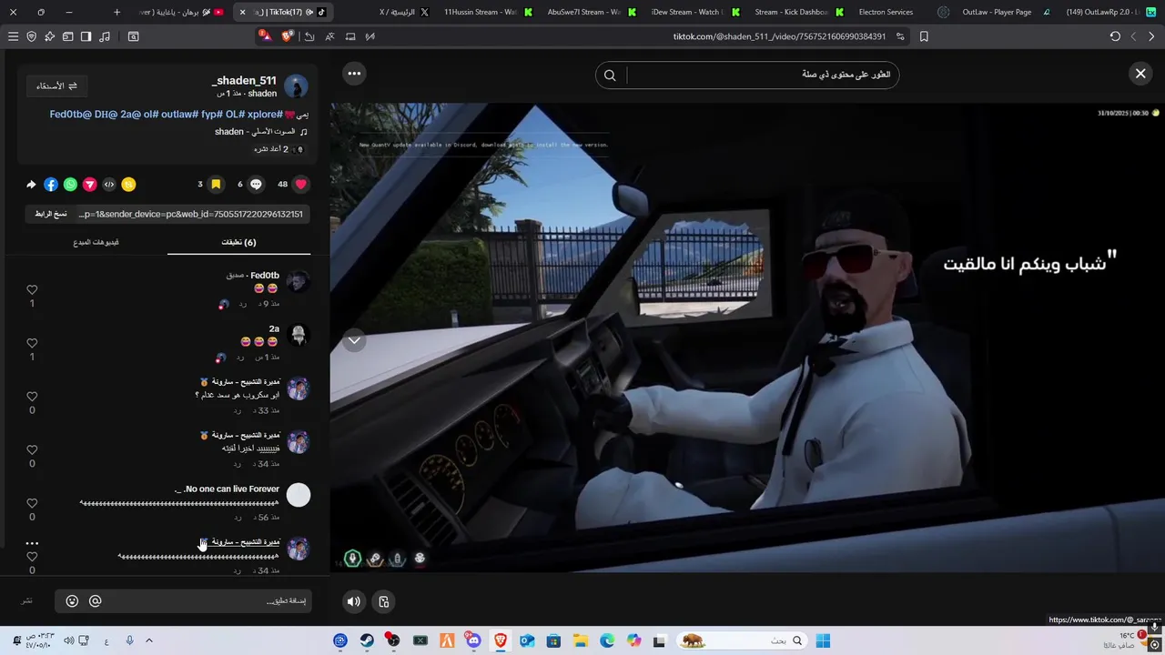The image size is (1165, 655).
Task: Switch to the YouTube برهان tab
Action: coord(182,12)
